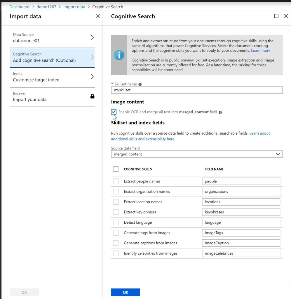This screenshot has height=299, width=291.
Task: Close the Cognitive Search panel
Action: click(286, 16)
